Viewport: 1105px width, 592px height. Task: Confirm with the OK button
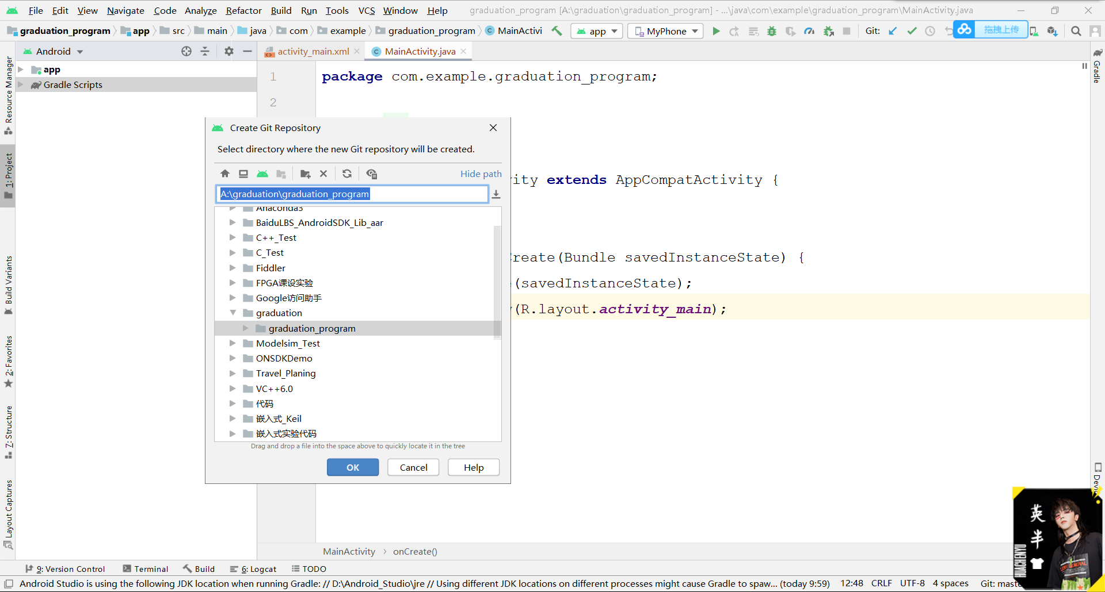353,467
